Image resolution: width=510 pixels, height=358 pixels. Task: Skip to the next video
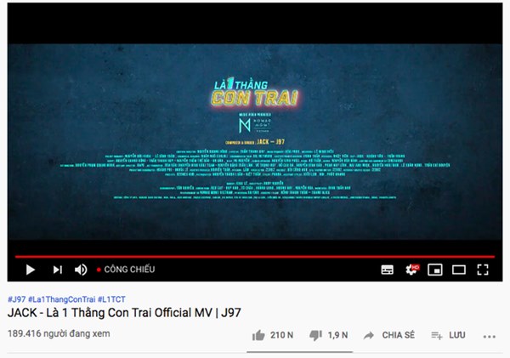(58, 270)
